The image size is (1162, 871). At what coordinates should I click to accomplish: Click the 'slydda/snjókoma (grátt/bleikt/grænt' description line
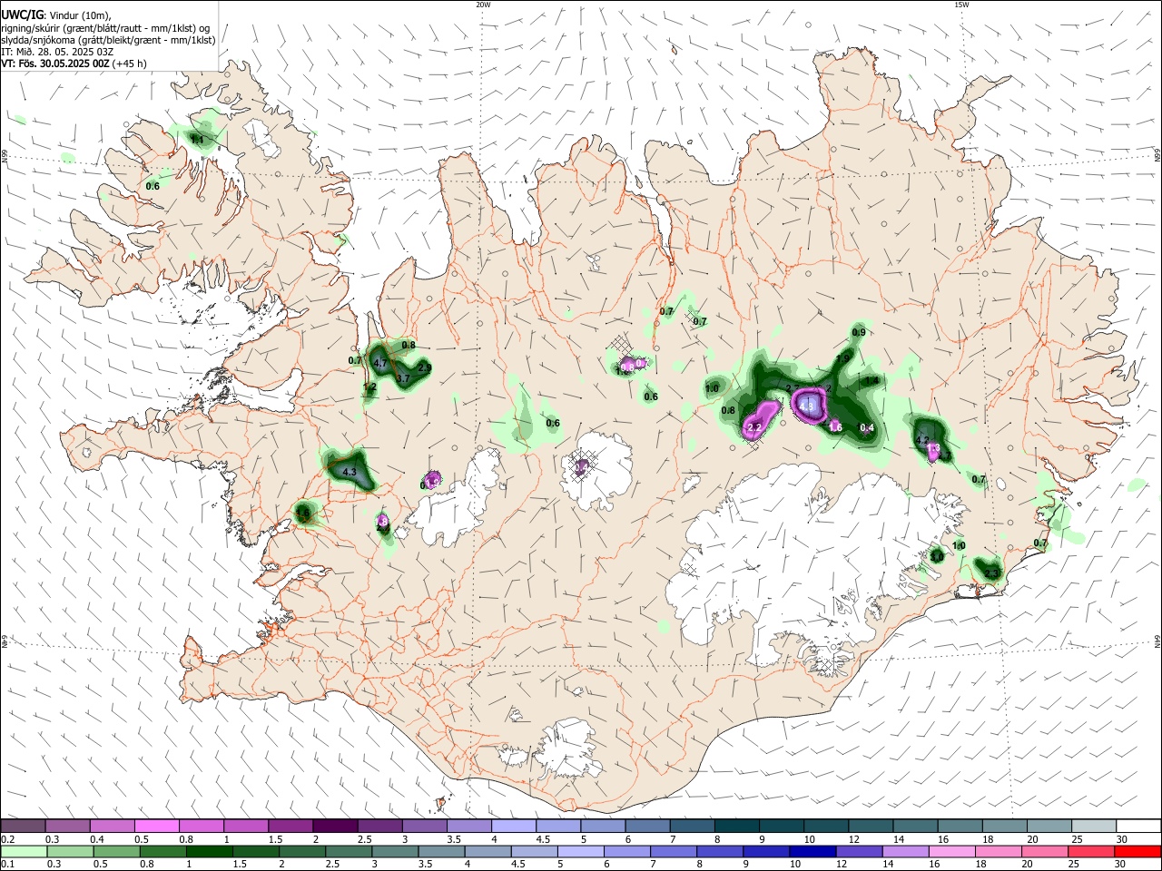point(108,40)
